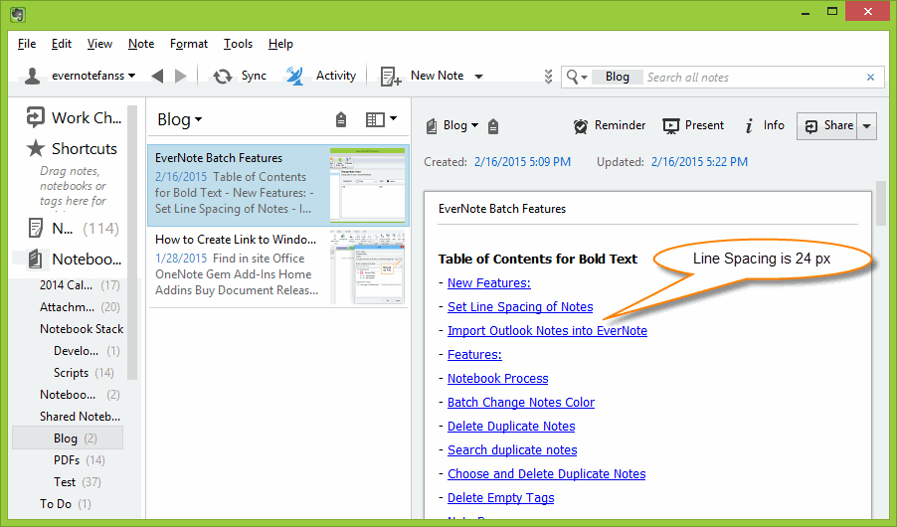The height and width of the screenshot is (527, 897).
Task: Select the EverNote Batch Features note thumbnail
Action: pyautogui.click(x=367, y=185)
